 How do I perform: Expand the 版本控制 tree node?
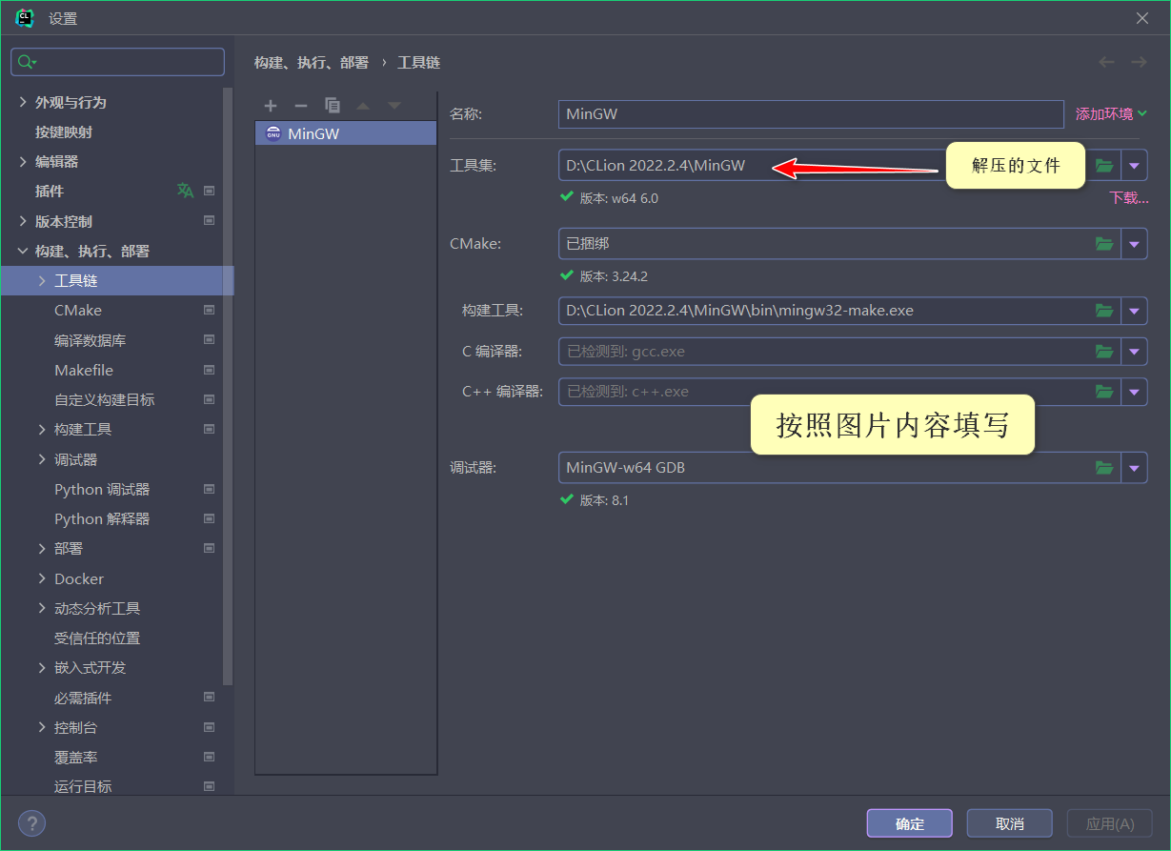(x=23, y=221)
